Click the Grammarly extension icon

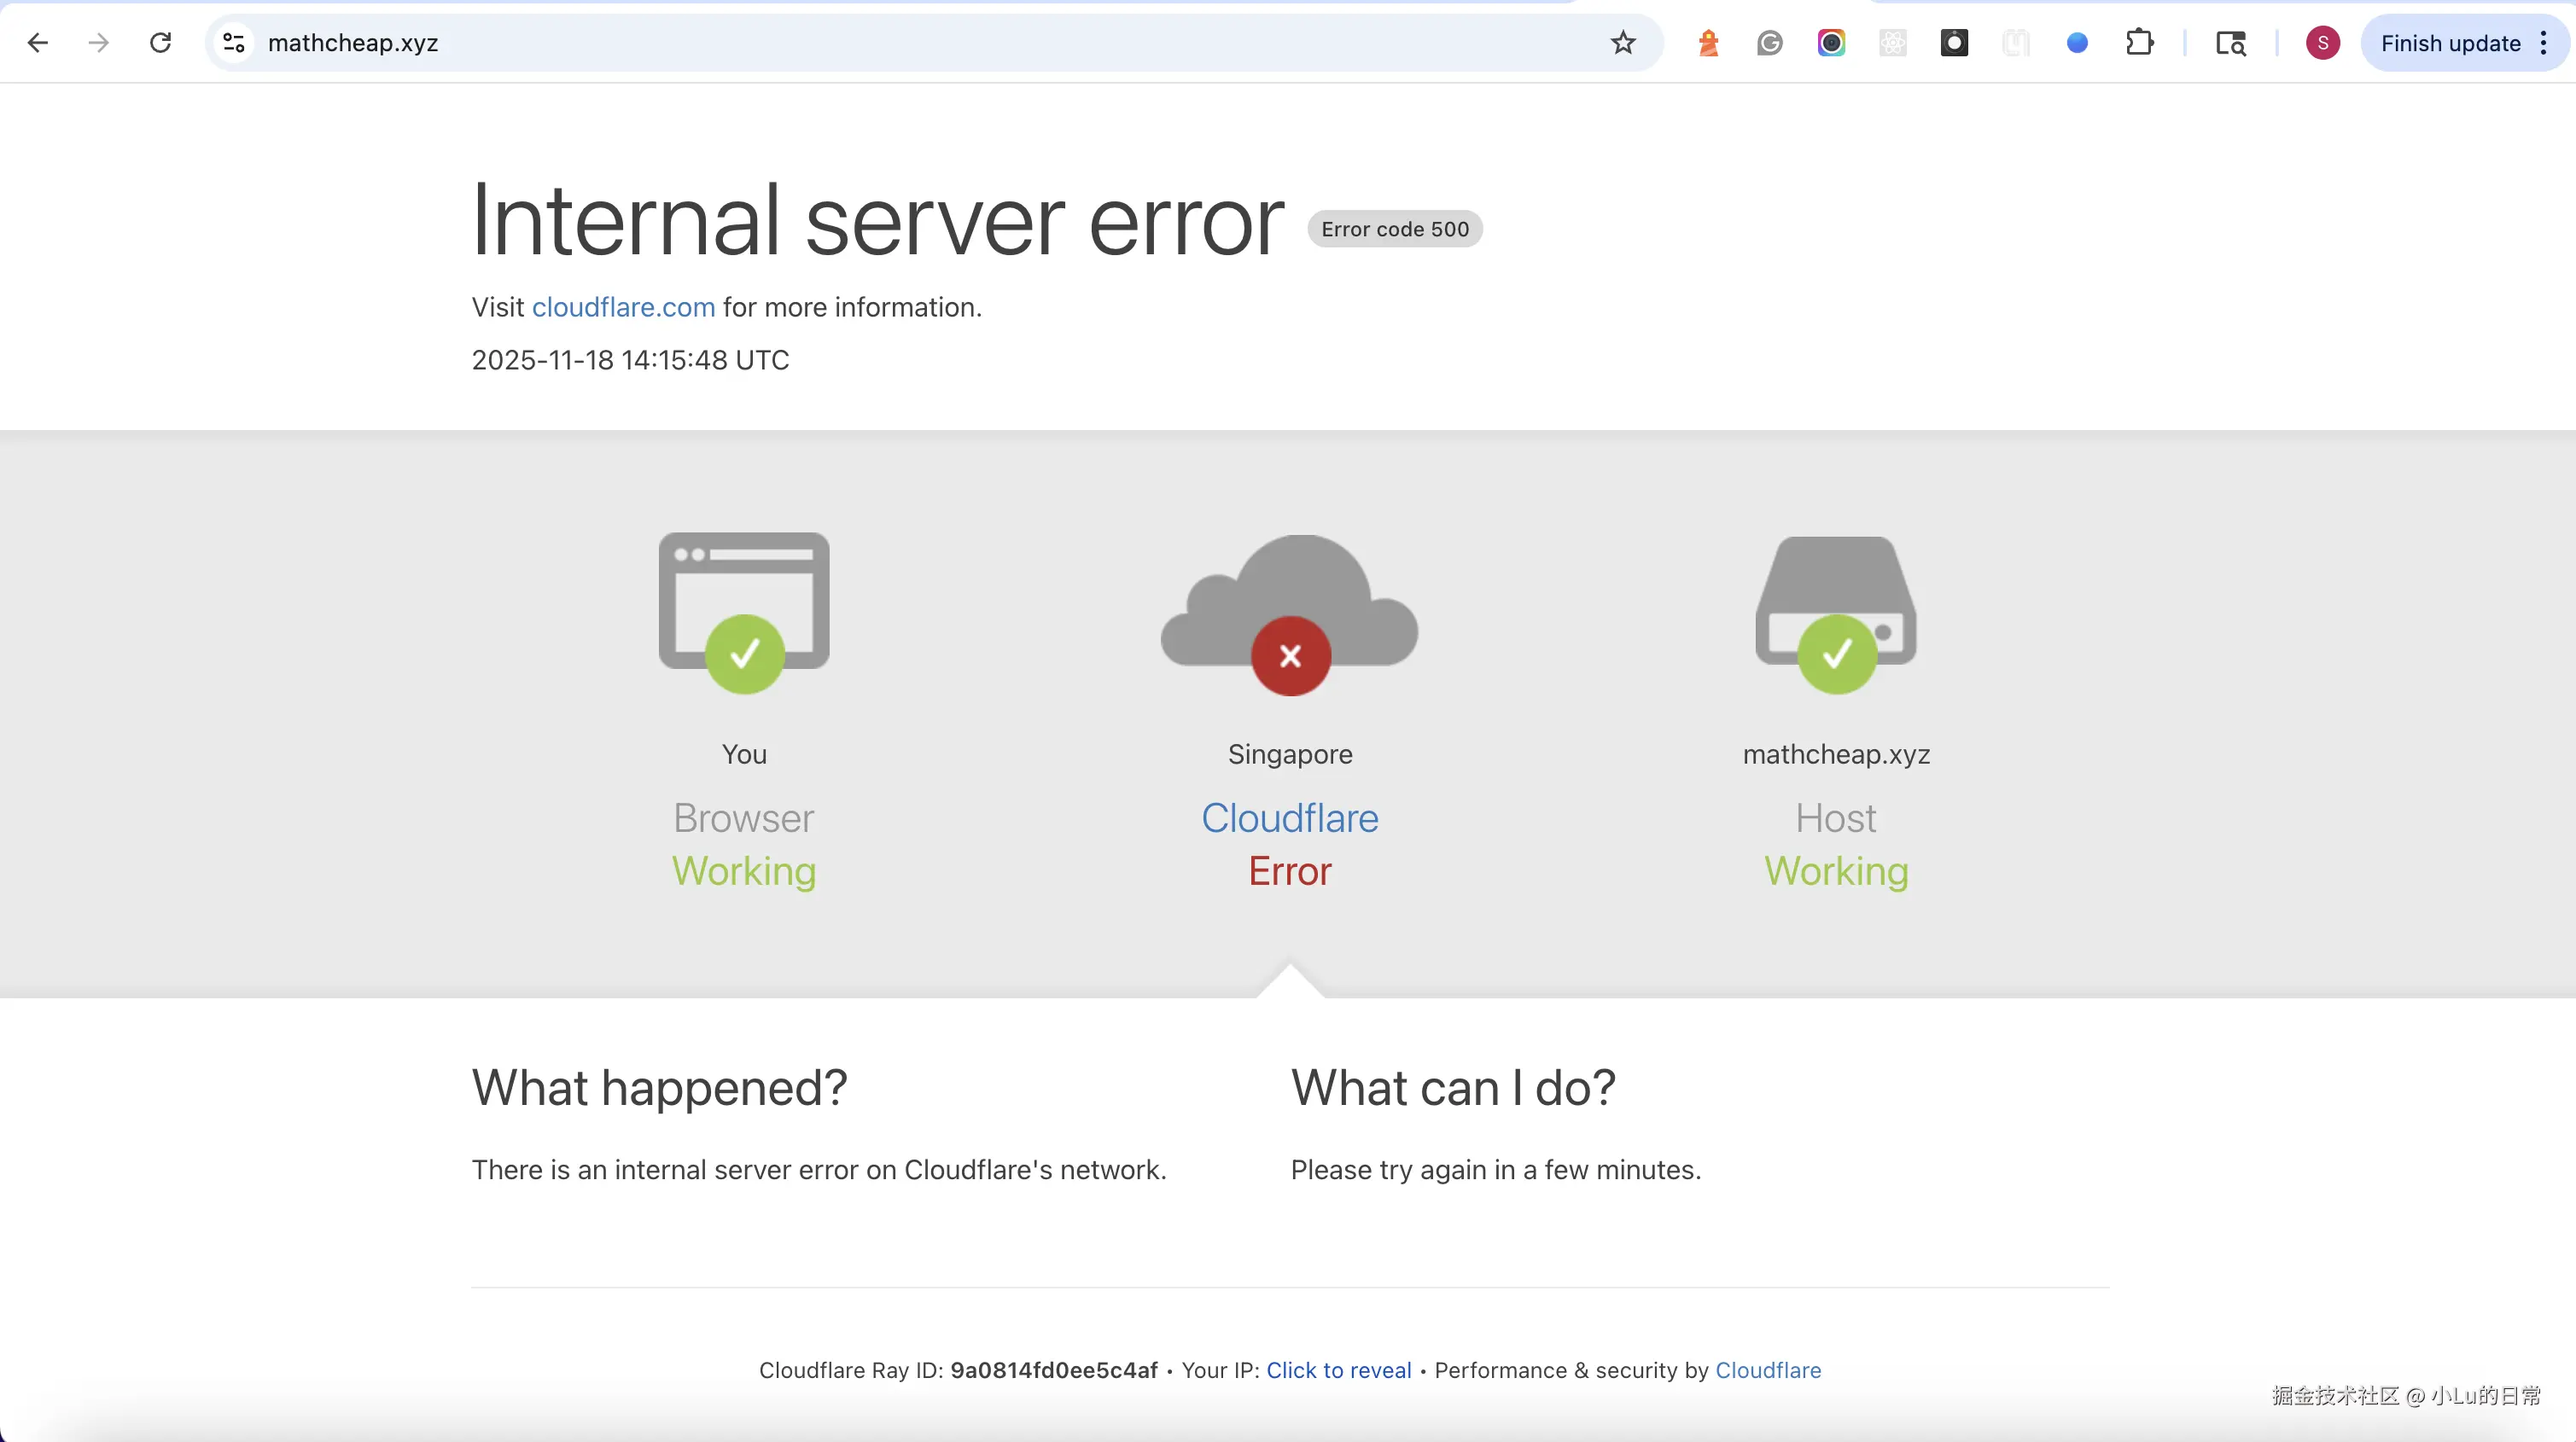(1769, 43)
